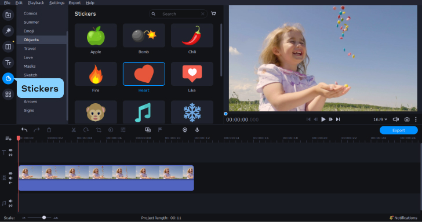Open the Stickers tab icon
This screenshot has height=222, width=422.
8,79
